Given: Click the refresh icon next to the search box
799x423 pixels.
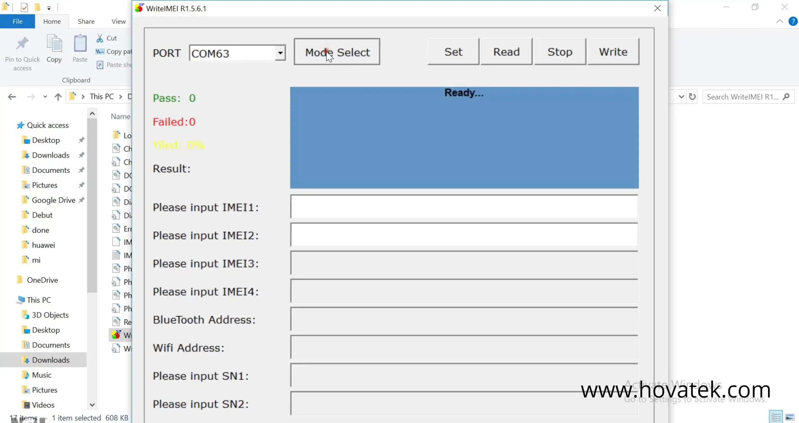Looking at the screenshot, I should (693, 96).
